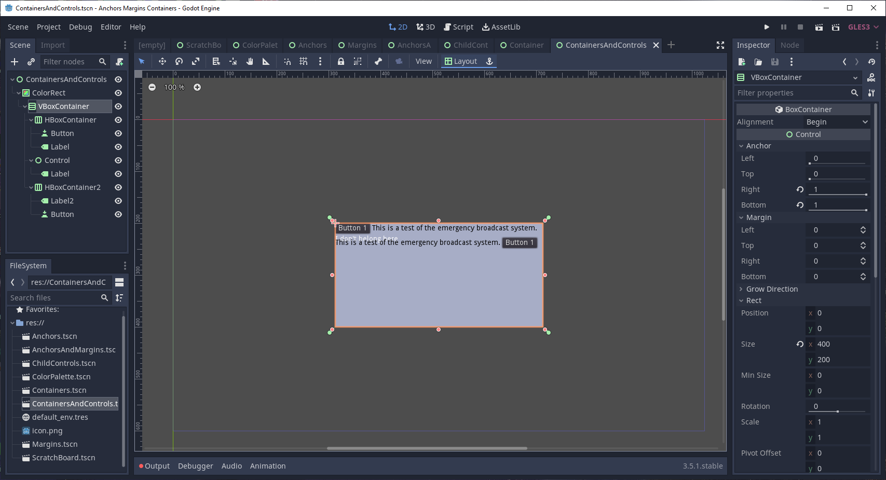Open the Scene menu
This screenshot has width=886, height=480.
[x=18, y=26]
